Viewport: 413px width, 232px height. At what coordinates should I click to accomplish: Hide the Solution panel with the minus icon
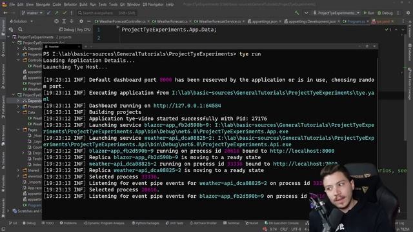coord(89,21)
